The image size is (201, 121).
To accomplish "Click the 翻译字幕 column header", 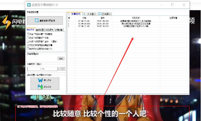I will click(x=173, y=18).
